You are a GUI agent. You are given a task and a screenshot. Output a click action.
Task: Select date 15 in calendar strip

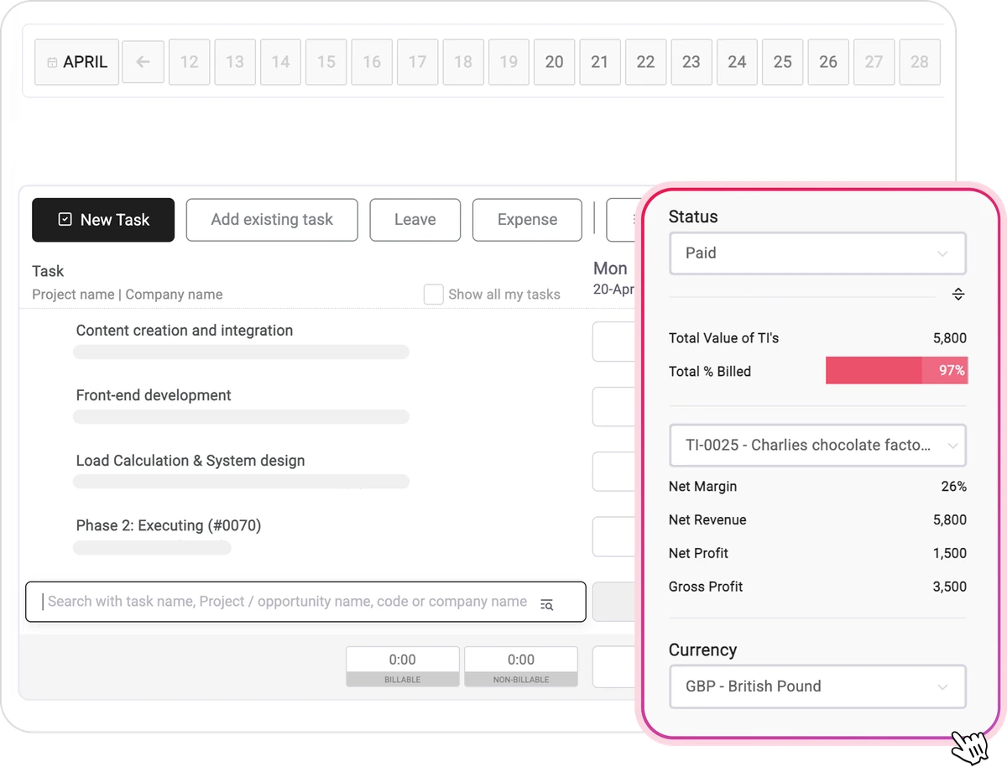(x=326, y=62)
